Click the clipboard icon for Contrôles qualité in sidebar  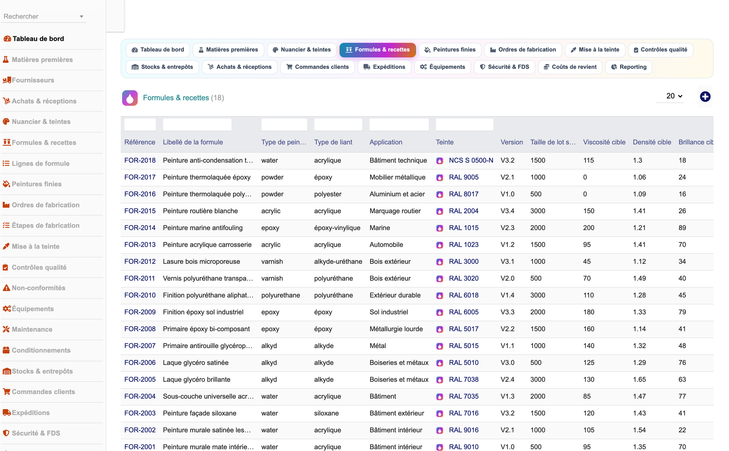[6, 267]
